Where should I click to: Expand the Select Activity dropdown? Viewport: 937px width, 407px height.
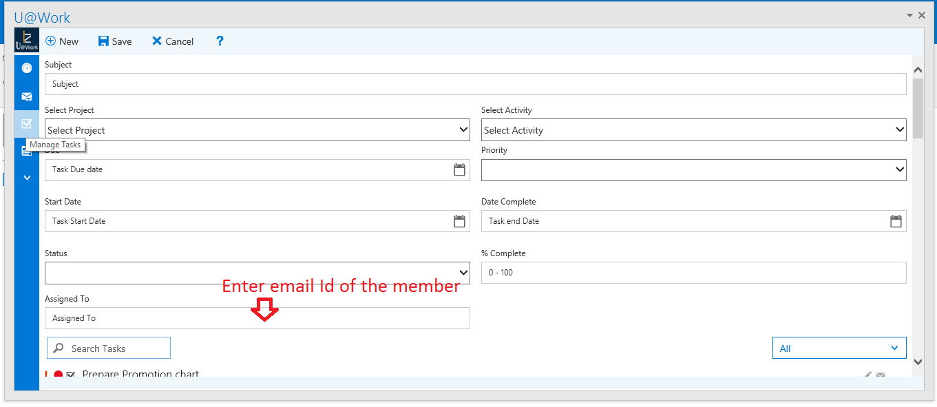tap(693, 129)
